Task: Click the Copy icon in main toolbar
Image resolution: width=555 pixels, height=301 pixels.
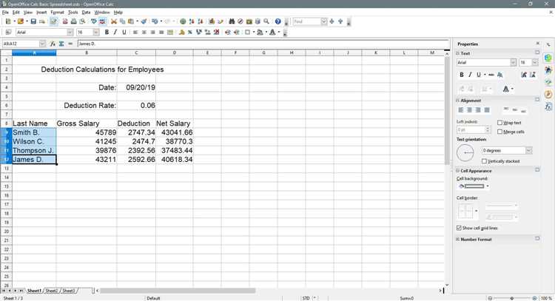Action: pyautogui.click(x=122, y=21)
